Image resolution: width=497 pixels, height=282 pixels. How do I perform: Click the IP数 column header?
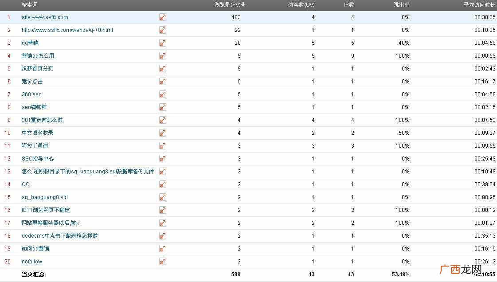tap(349, 5)
